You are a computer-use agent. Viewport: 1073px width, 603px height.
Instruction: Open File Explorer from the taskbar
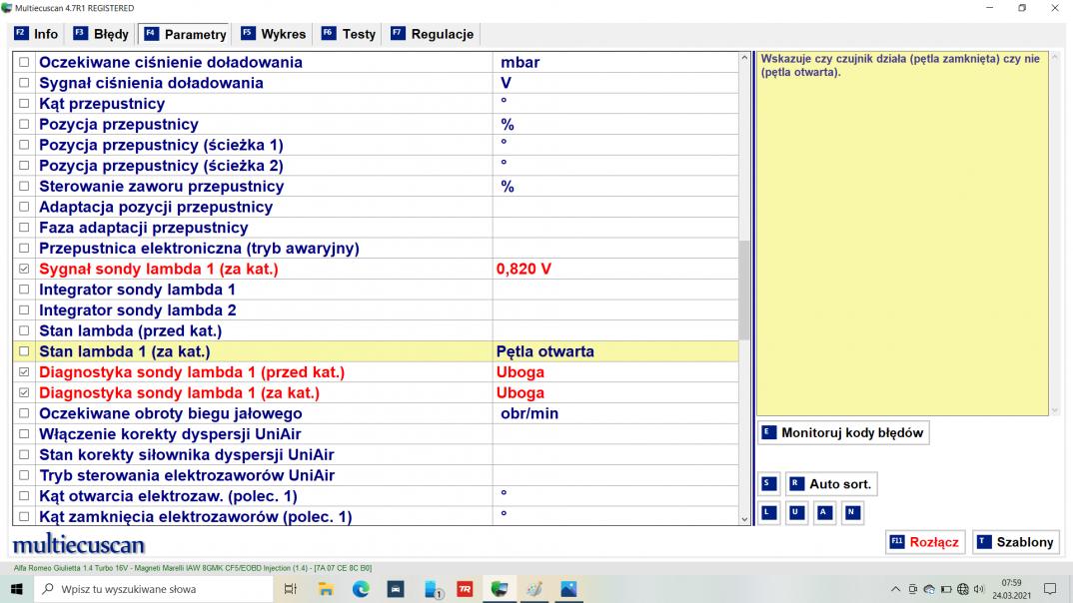pyautogui.click(x=326, y=589)
